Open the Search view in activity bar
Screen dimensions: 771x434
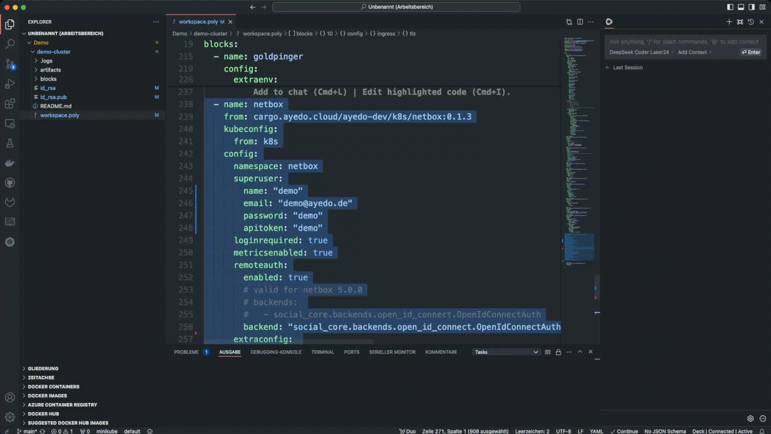click(x=10, y=44)
